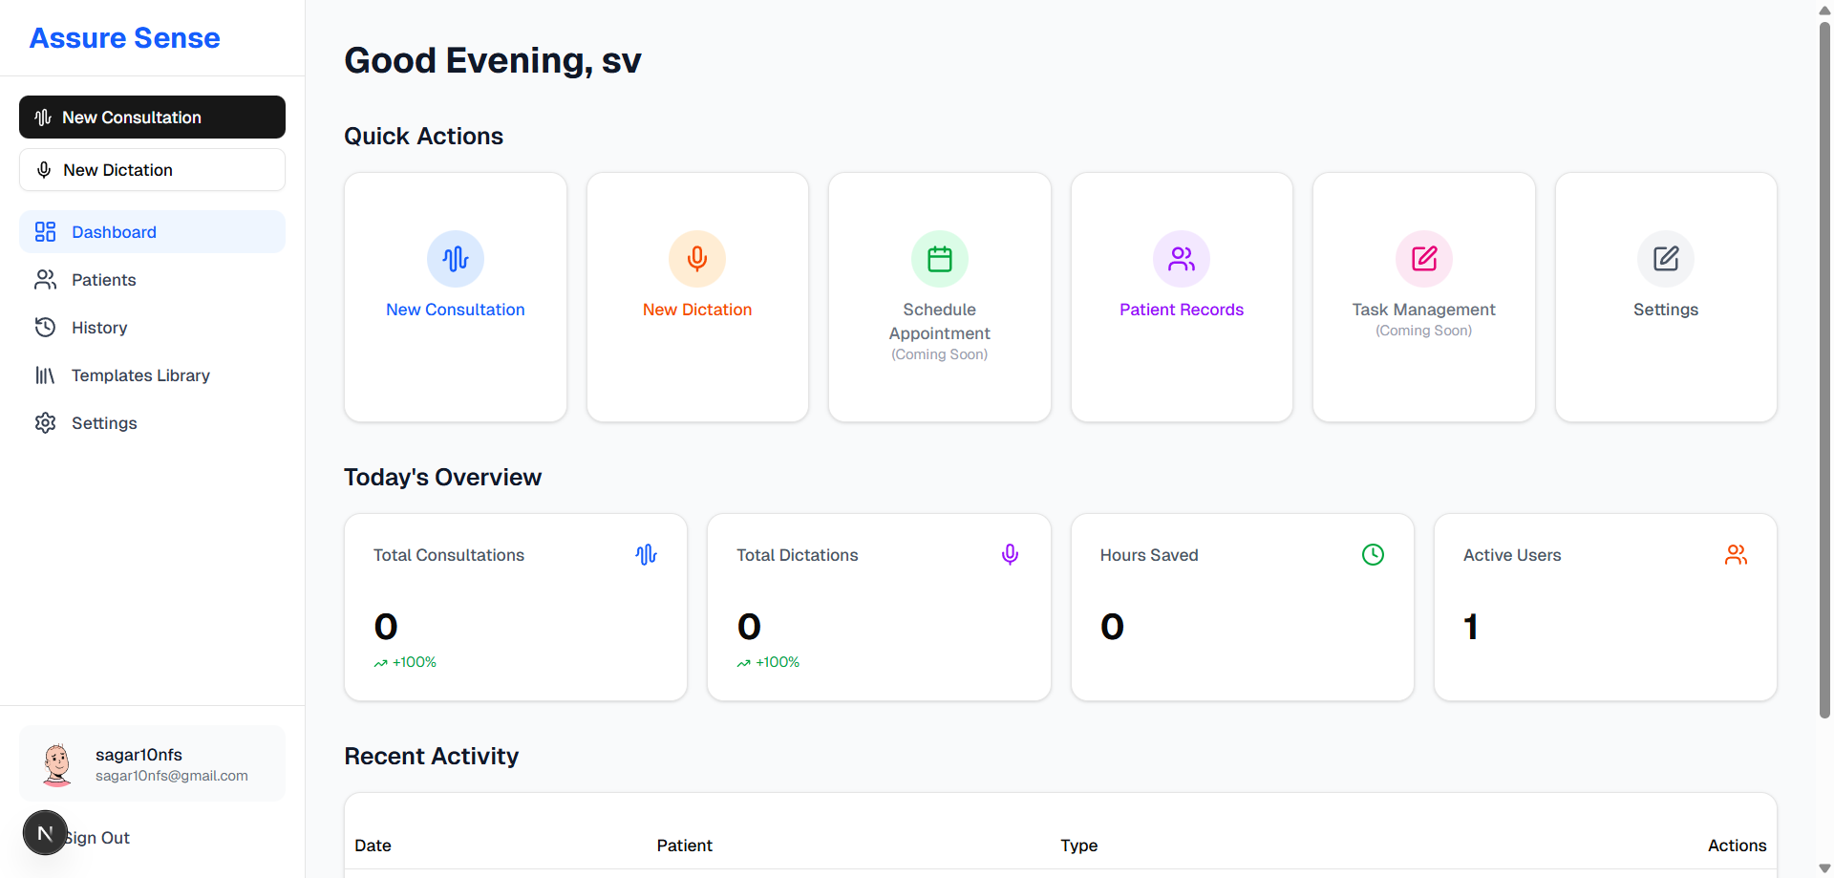
Task: Open History from the sidebar
Action: 98,328
